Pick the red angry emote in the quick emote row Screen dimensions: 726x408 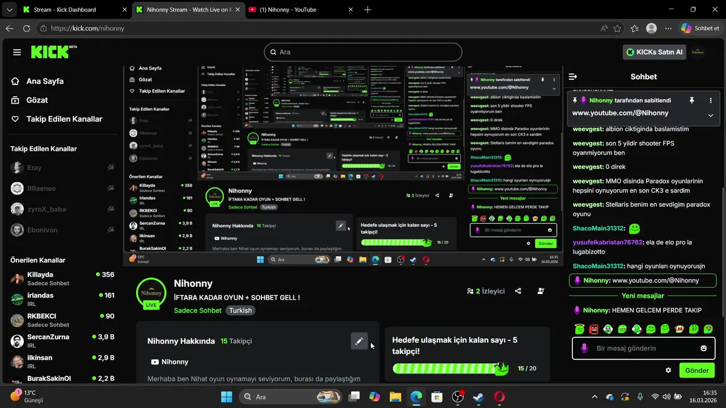[x=594, y=329]
